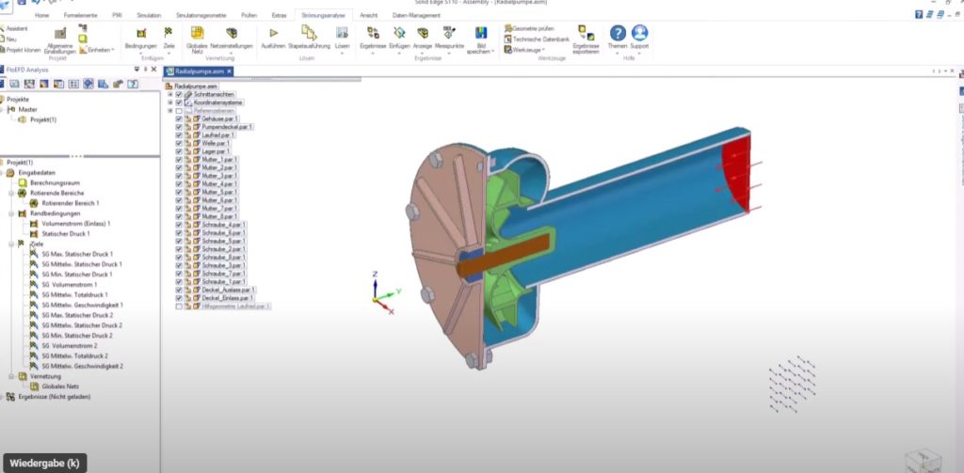Click Ergebnisse exportieren icon
Screen dimensions: 964x473
(x=586, y=34)
